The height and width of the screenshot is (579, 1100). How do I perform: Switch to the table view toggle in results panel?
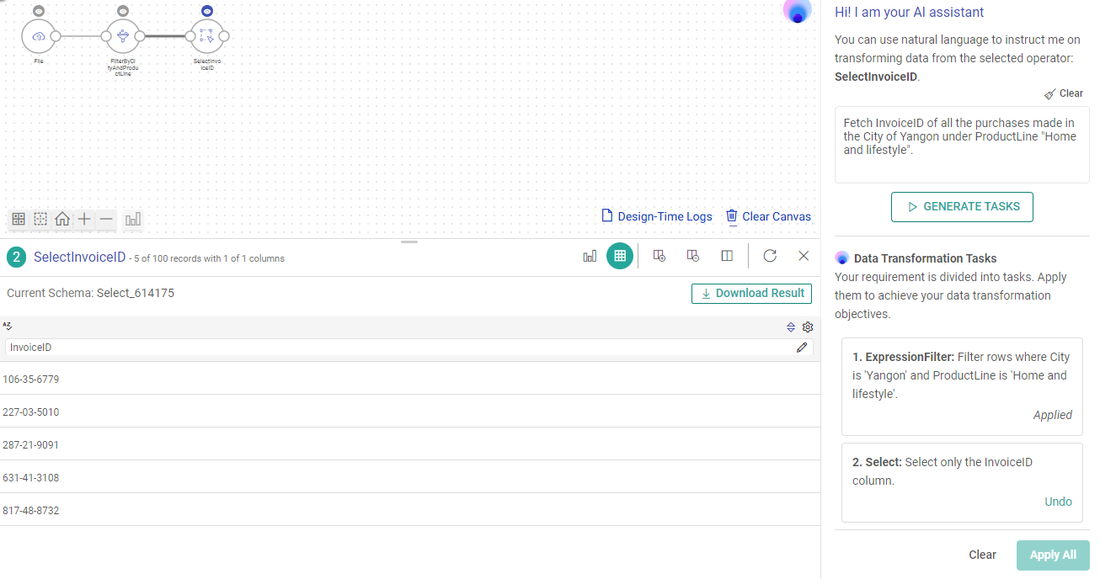coord(620,255)
